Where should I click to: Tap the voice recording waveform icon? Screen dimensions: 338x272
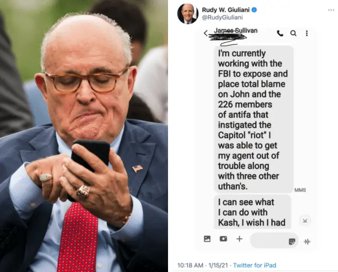click(x=307, y=242)
